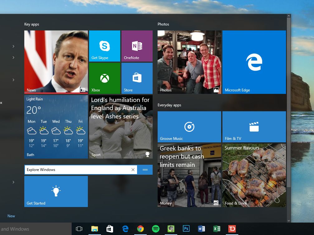Click the New label in the left pane
This screenshot has width=314, height=235.
coord(11,216)
